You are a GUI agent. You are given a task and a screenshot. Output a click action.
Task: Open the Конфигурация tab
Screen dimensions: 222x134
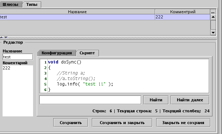click(57, 53)
